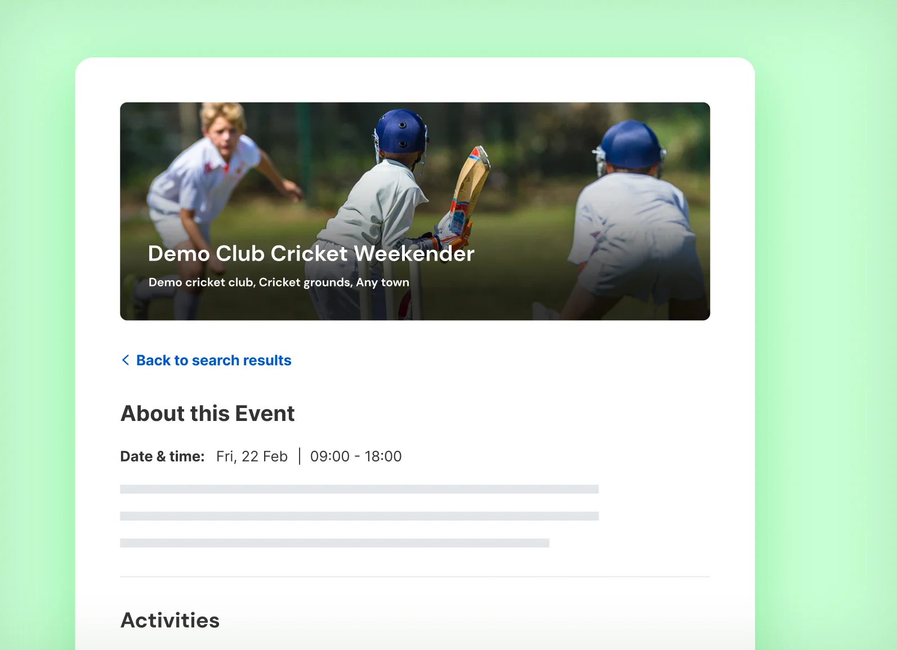
Task: Click the venue address under the event title
Action: click(279, 283)
